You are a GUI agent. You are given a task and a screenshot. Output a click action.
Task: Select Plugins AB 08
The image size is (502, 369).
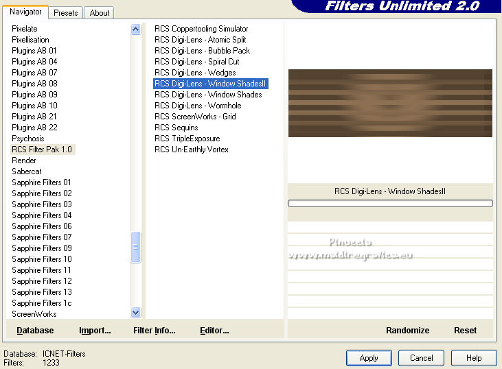click(34, 84)
